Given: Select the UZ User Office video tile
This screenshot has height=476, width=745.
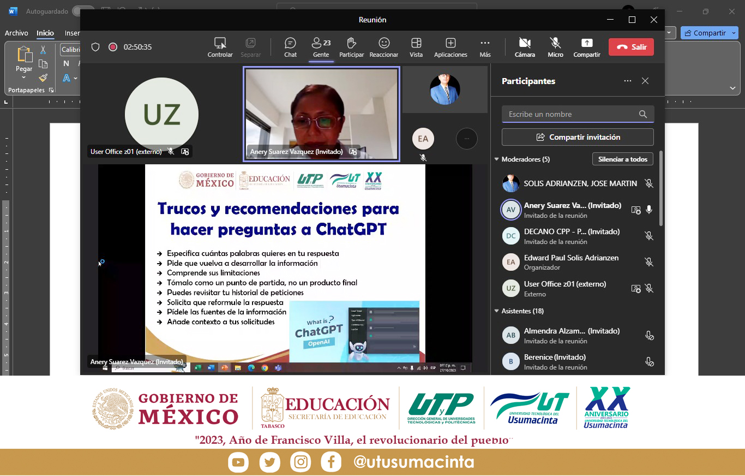Looking at the screenshot, I should (x=161, y=114).
